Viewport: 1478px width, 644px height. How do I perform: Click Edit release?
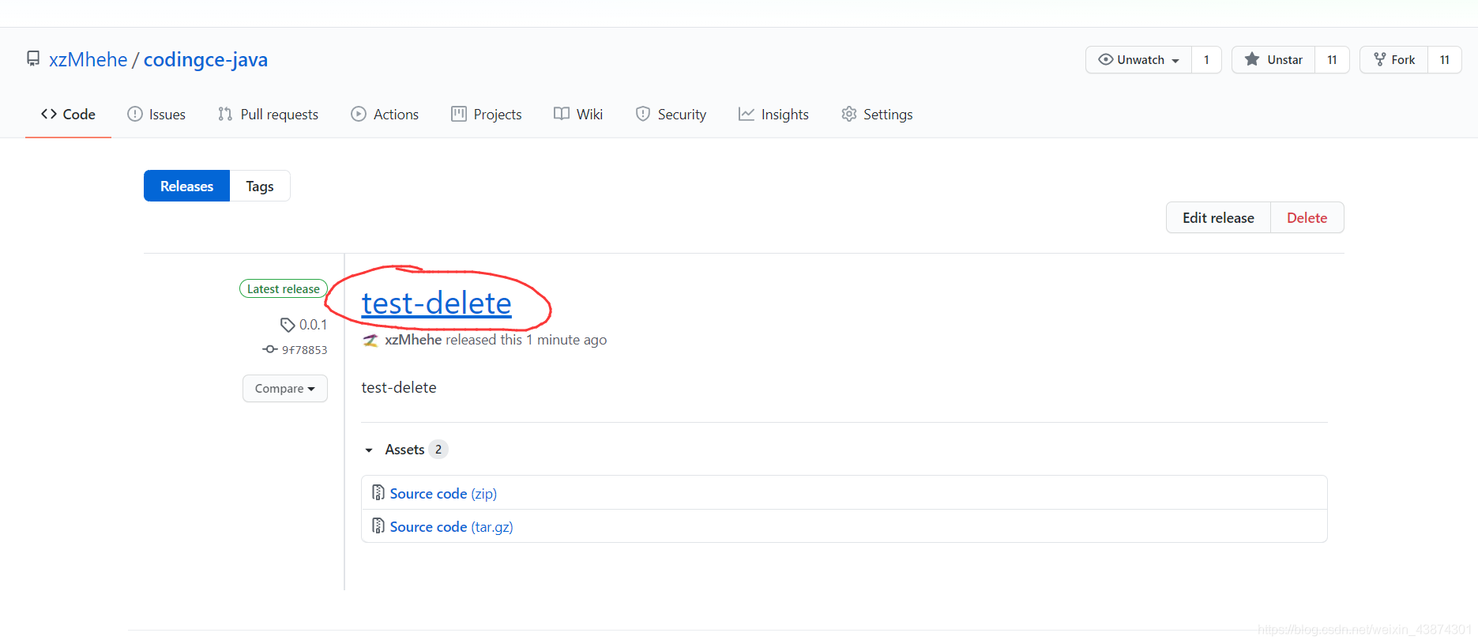[1218, 217]
